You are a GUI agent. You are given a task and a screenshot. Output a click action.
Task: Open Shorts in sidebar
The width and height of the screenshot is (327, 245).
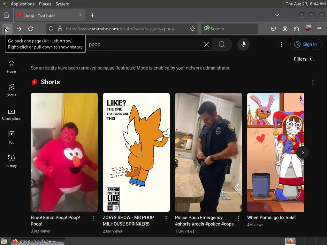[x=11, y=90]
